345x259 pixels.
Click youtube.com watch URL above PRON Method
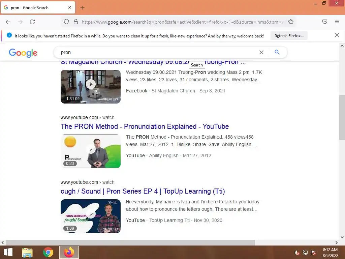(88, 117)
